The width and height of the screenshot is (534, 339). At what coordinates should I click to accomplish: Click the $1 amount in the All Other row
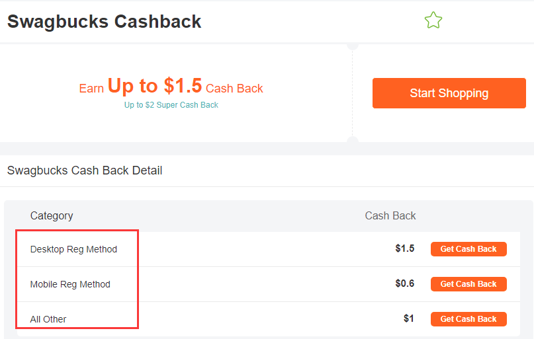click(x=408, y=319)
